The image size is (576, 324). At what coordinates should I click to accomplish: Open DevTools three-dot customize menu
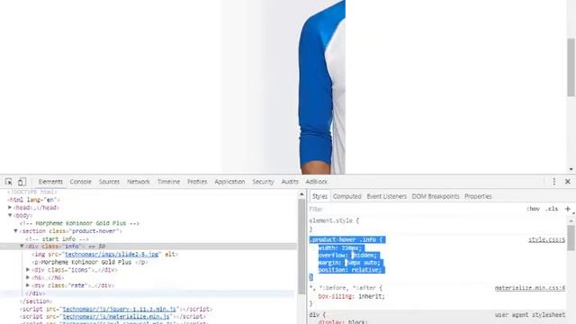(x=554, y=182)
